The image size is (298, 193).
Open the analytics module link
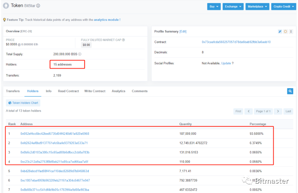[107, 20]
